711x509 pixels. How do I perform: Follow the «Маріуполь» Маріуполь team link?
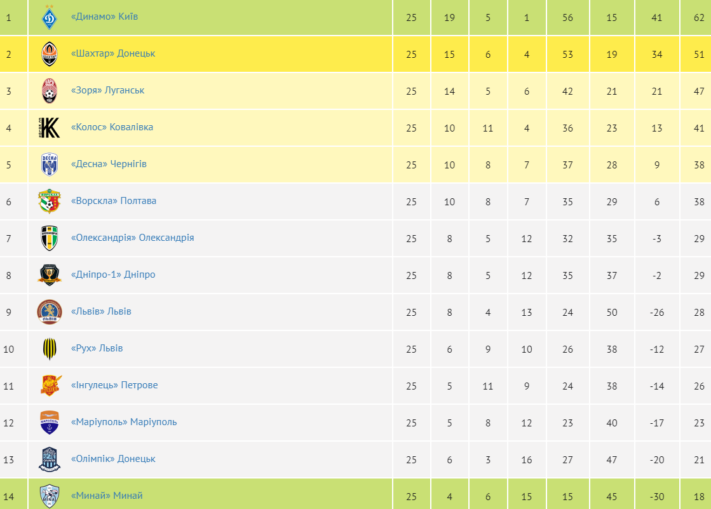point(124,422)
